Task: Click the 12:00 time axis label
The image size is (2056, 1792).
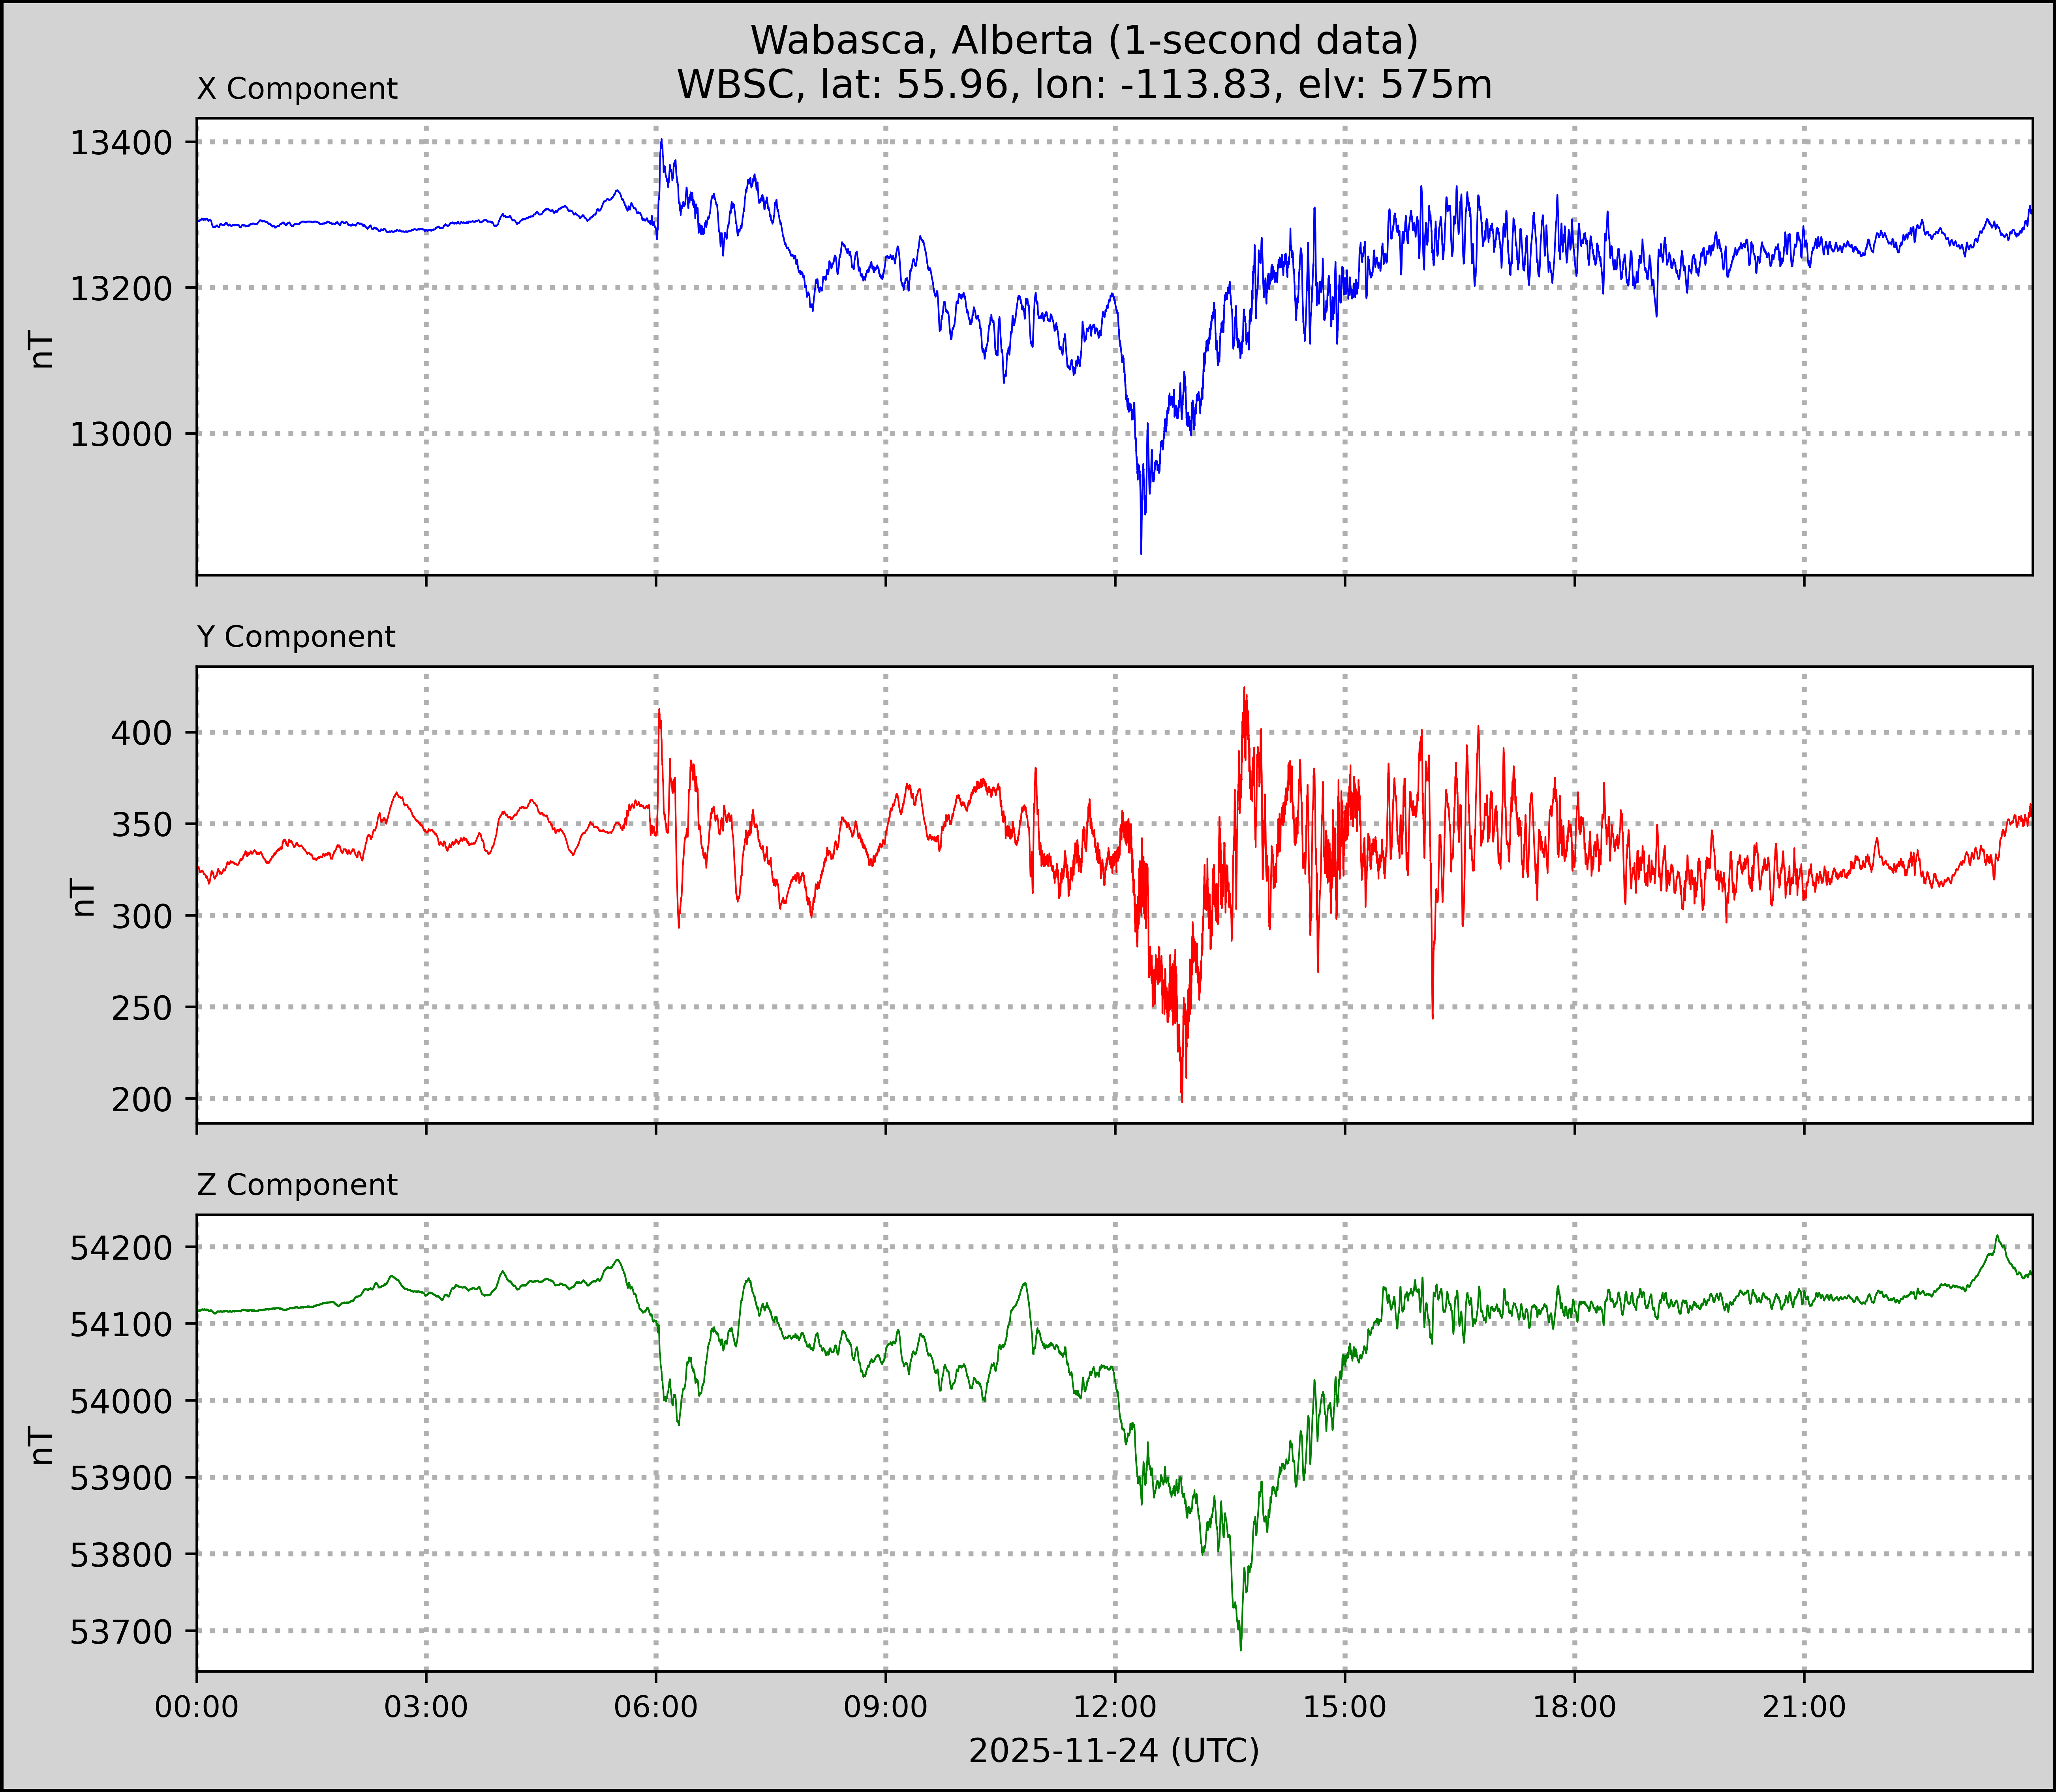Action: (x=1115, y=1707)
